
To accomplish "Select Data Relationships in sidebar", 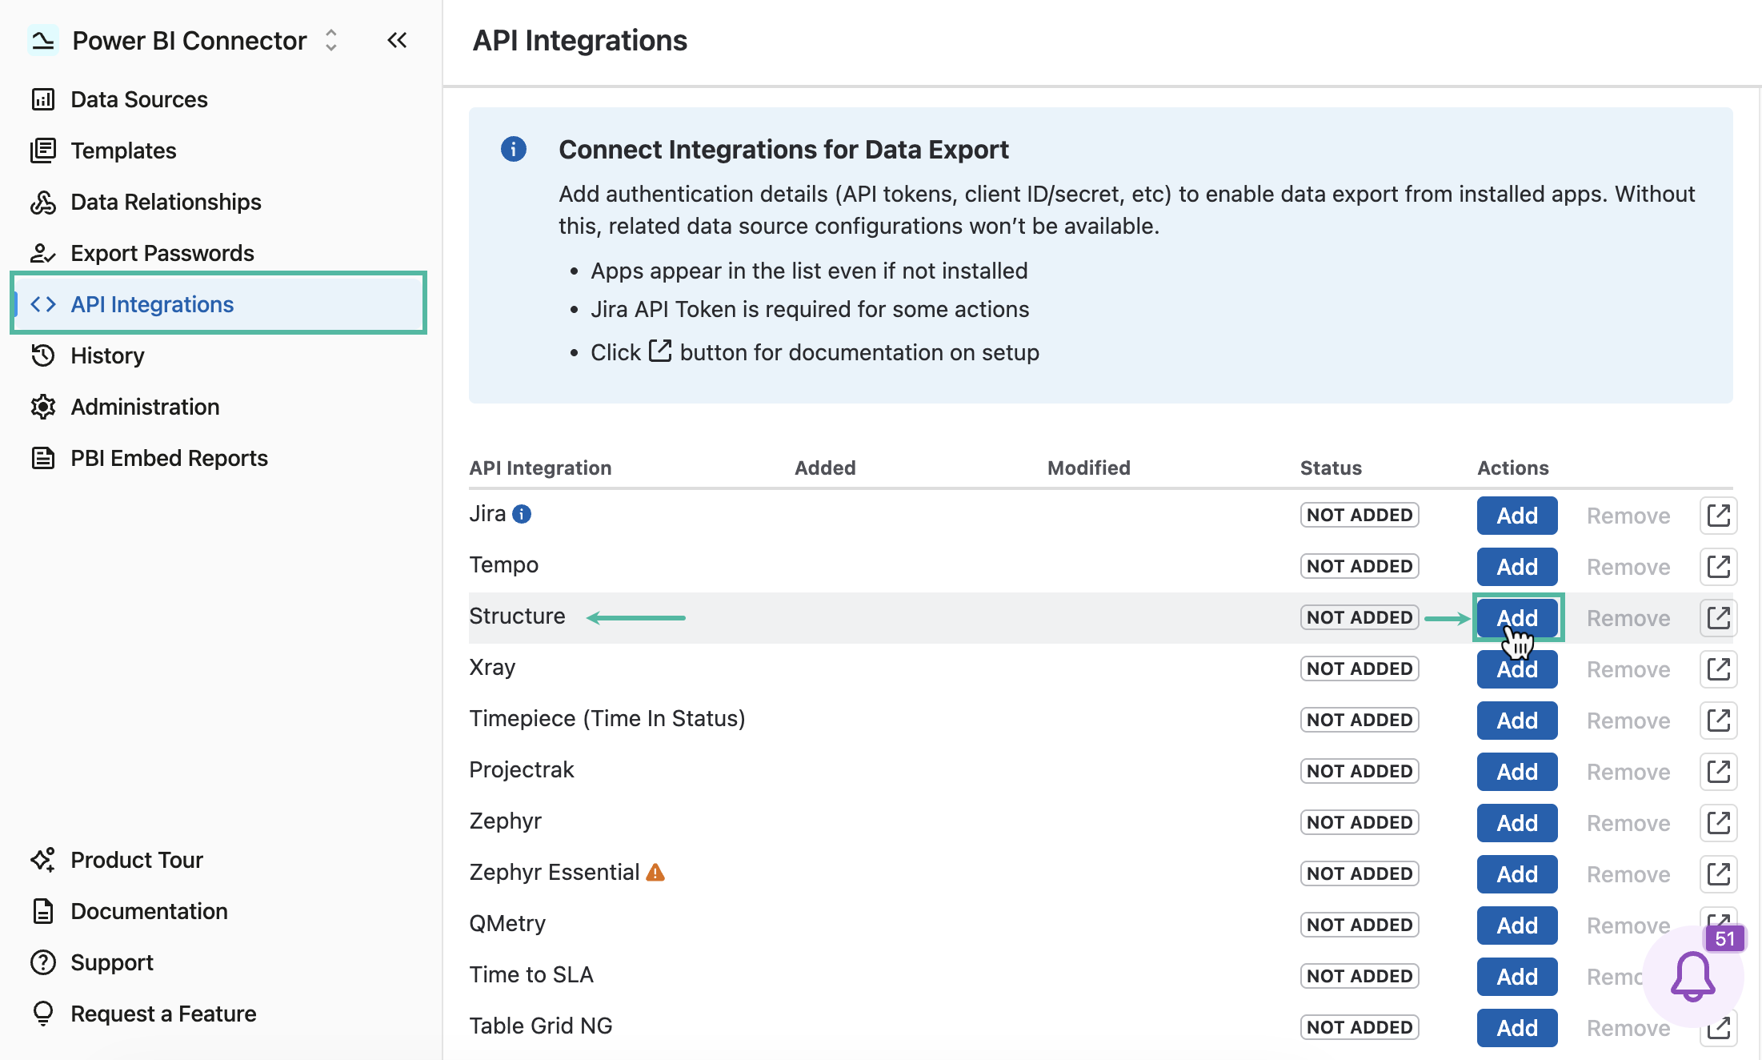I will [x=166, y=202].
